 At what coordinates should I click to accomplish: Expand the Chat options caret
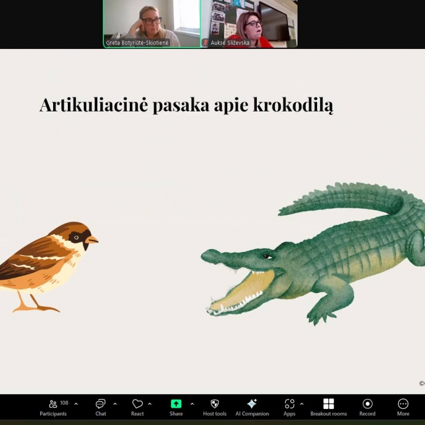point(115,404)
